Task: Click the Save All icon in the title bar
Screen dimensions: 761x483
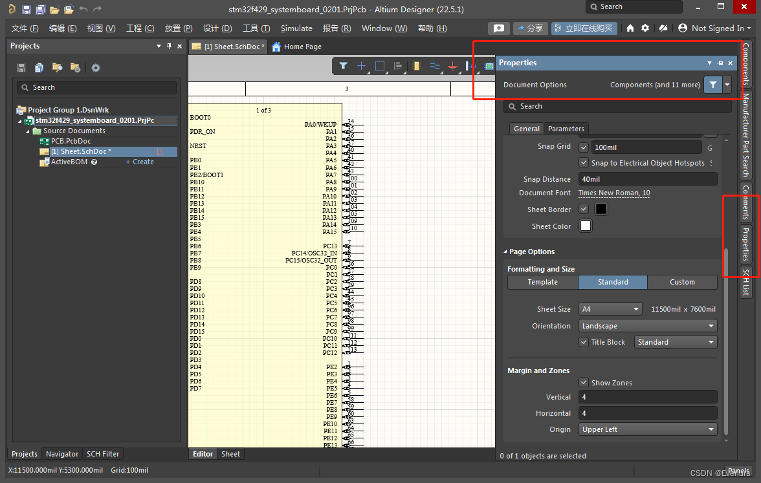Action: [x=41, y=9]
